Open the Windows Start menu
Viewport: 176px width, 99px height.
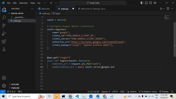(3, 96)
